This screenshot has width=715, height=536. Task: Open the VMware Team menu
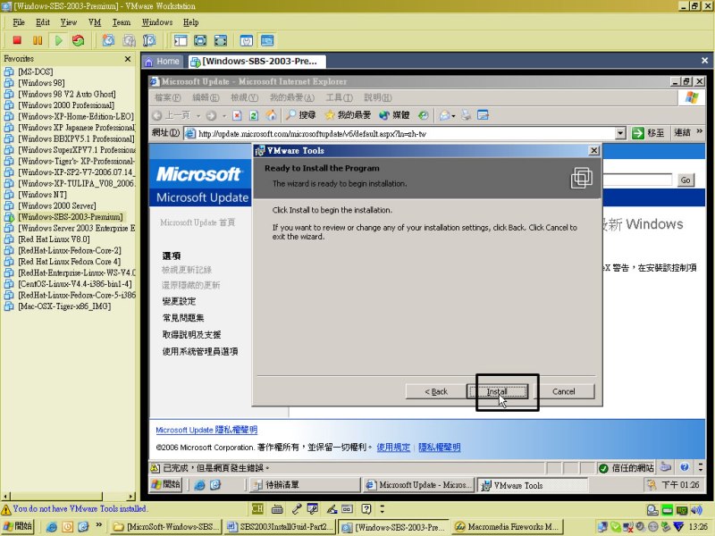point(122,21)
